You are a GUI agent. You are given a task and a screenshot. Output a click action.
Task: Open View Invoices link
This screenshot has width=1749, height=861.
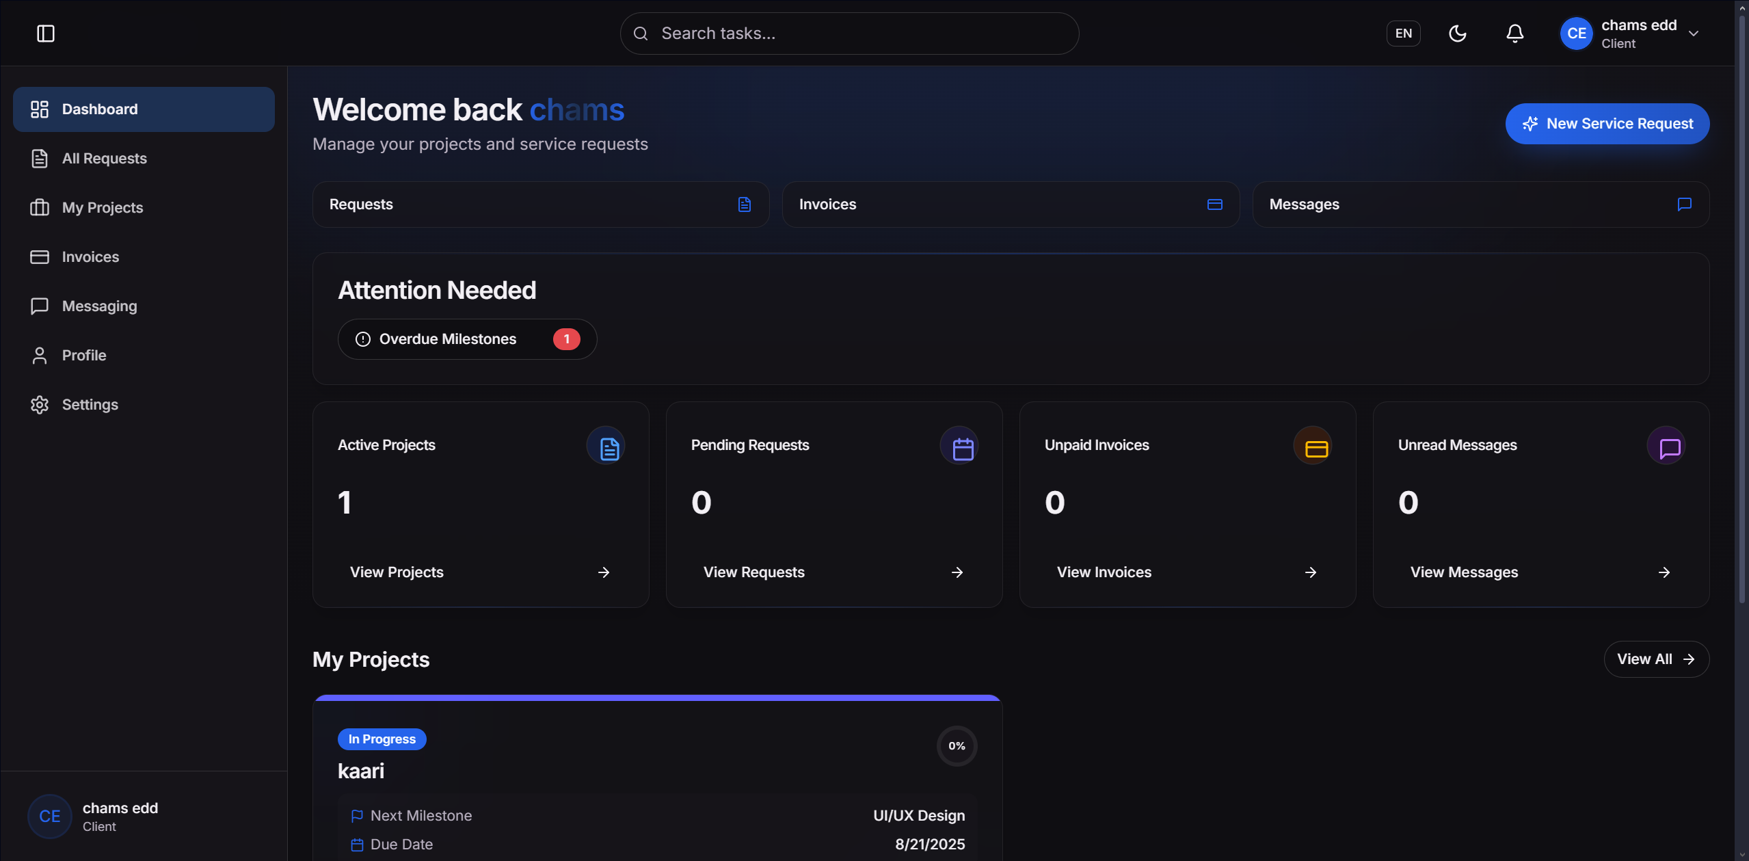[1103, 572]
